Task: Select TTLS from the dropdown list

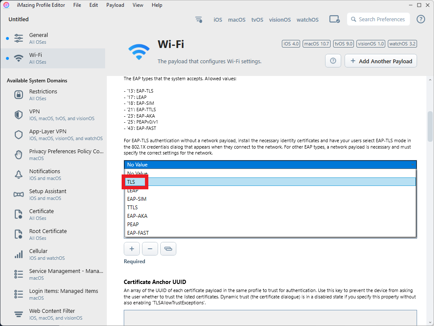Action: pos(270,207)
